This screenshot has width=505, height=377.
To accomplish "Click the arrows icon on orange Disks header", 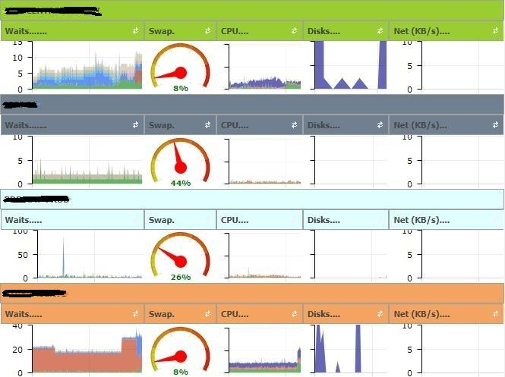I will click(380, 314).
